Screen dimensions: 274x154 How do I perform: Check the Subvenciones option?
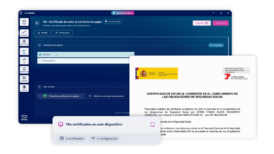(x=40, y=61)
